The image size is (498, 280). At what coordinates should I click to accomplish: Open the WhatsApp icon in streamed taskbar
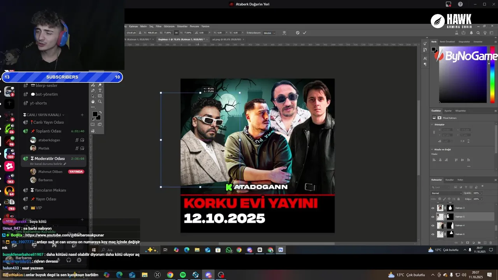(228, 250)
